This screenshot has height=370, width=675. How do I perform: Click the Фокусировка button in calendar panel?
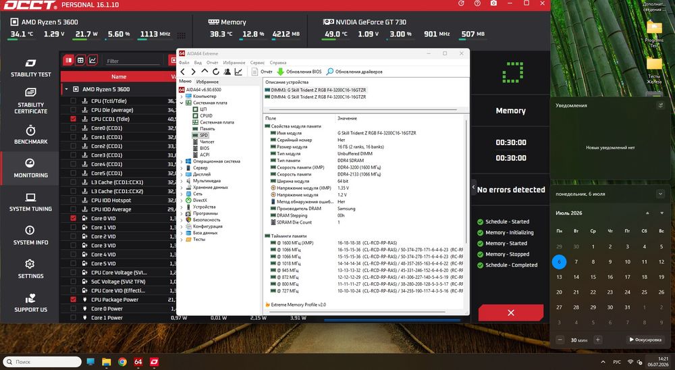pyautogui.click(x=645, y=340)
